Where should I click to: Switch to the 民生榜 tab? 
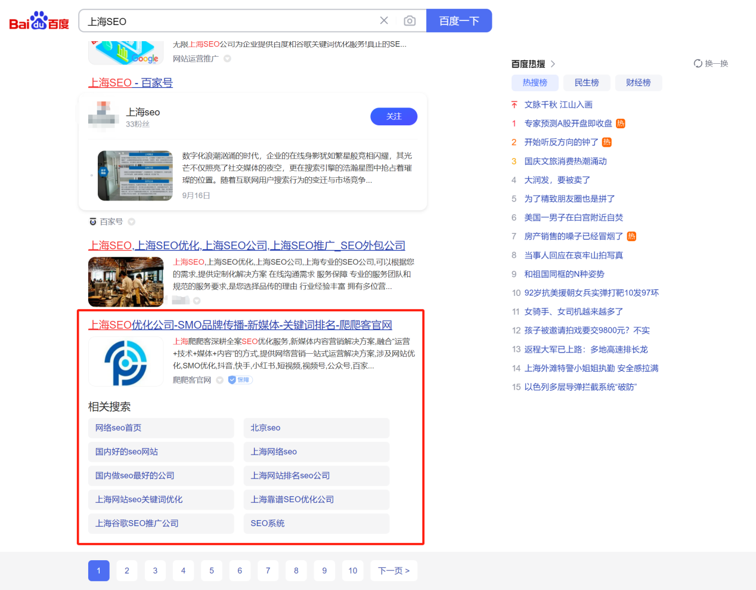pos(587,83)
